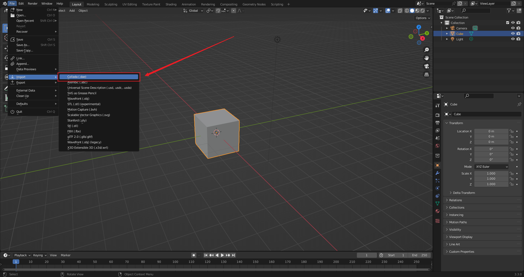This screenshot has height=277, width=524.
Task: Switch perspective/orthographic with grid gizmo
Action: pos(427,74)
